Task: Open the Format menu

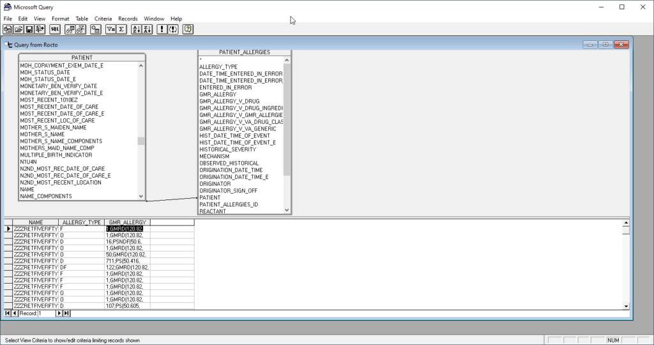Action: pyautogui.click(x=61, y=19)
